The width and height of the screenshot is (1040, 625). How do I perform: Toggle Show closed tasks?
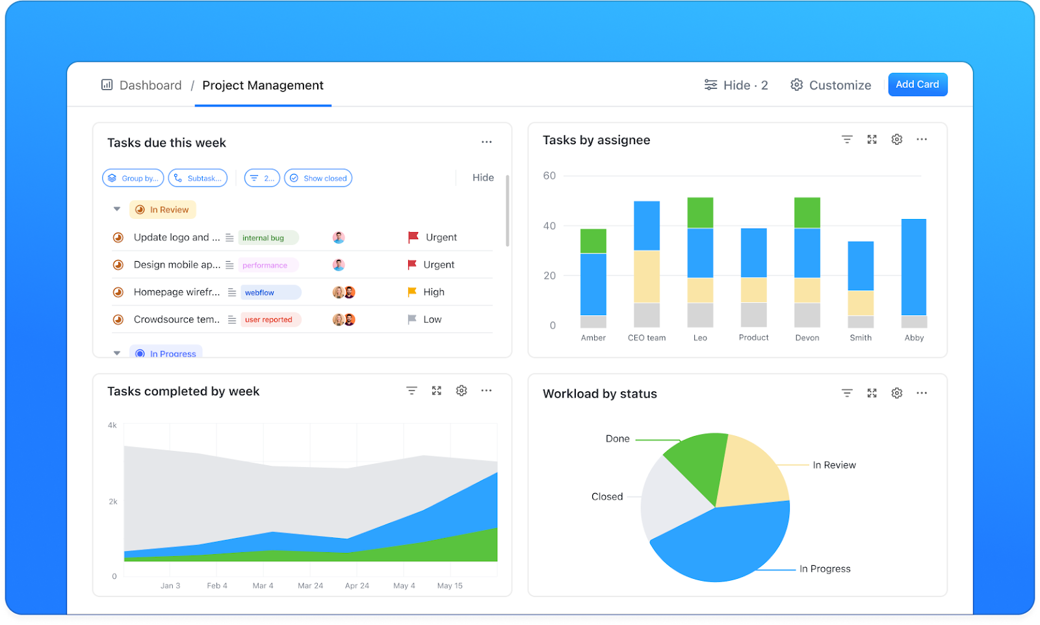(x=318, y=177)
